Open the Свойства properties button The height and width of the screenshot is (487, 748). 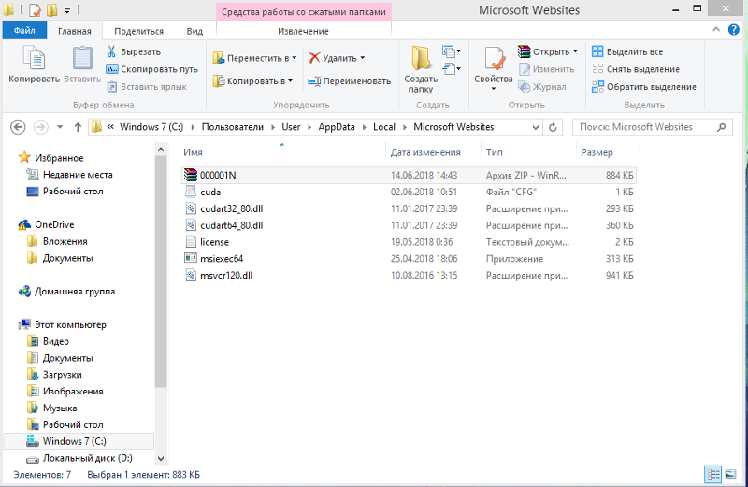[494, 68]
